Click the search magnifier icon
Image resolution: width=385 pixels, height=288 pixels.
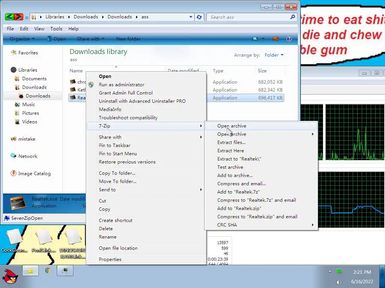tap(293, 17)
